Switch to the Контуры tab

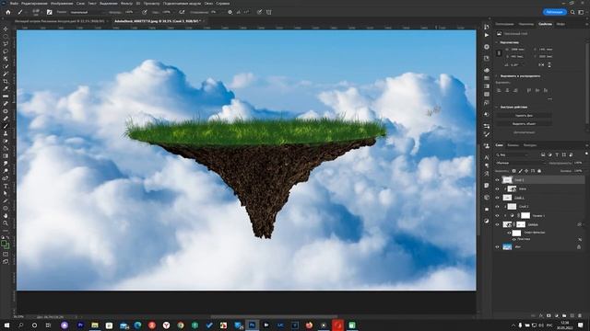click(x=530, y=145)
